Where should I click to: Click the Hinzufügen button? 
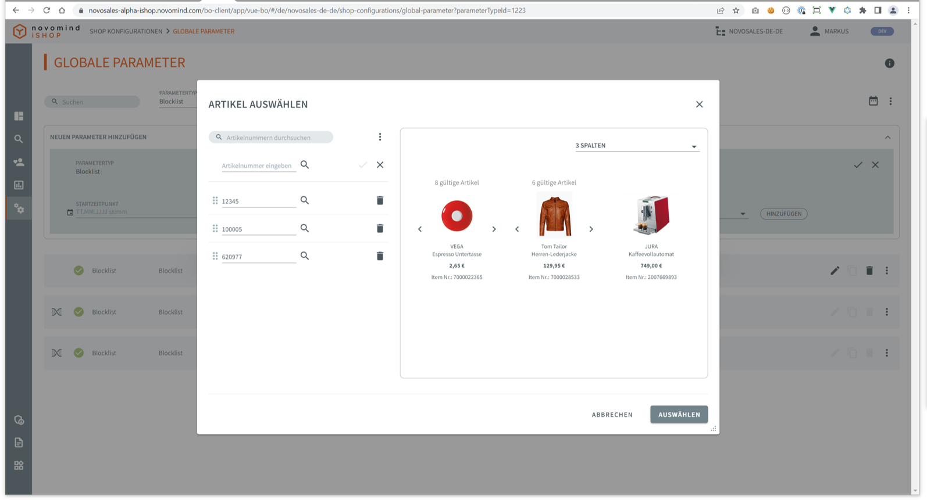pos(783,214)
